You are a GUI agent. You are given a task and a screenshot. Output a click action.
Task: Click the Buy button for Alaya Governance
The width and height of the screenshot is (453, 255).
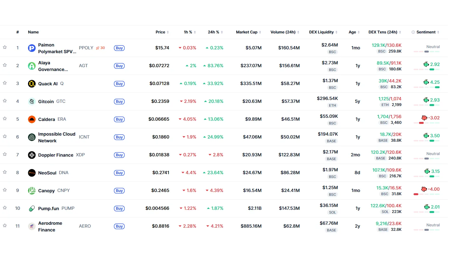pyautogui.click(x=119, y=66)
